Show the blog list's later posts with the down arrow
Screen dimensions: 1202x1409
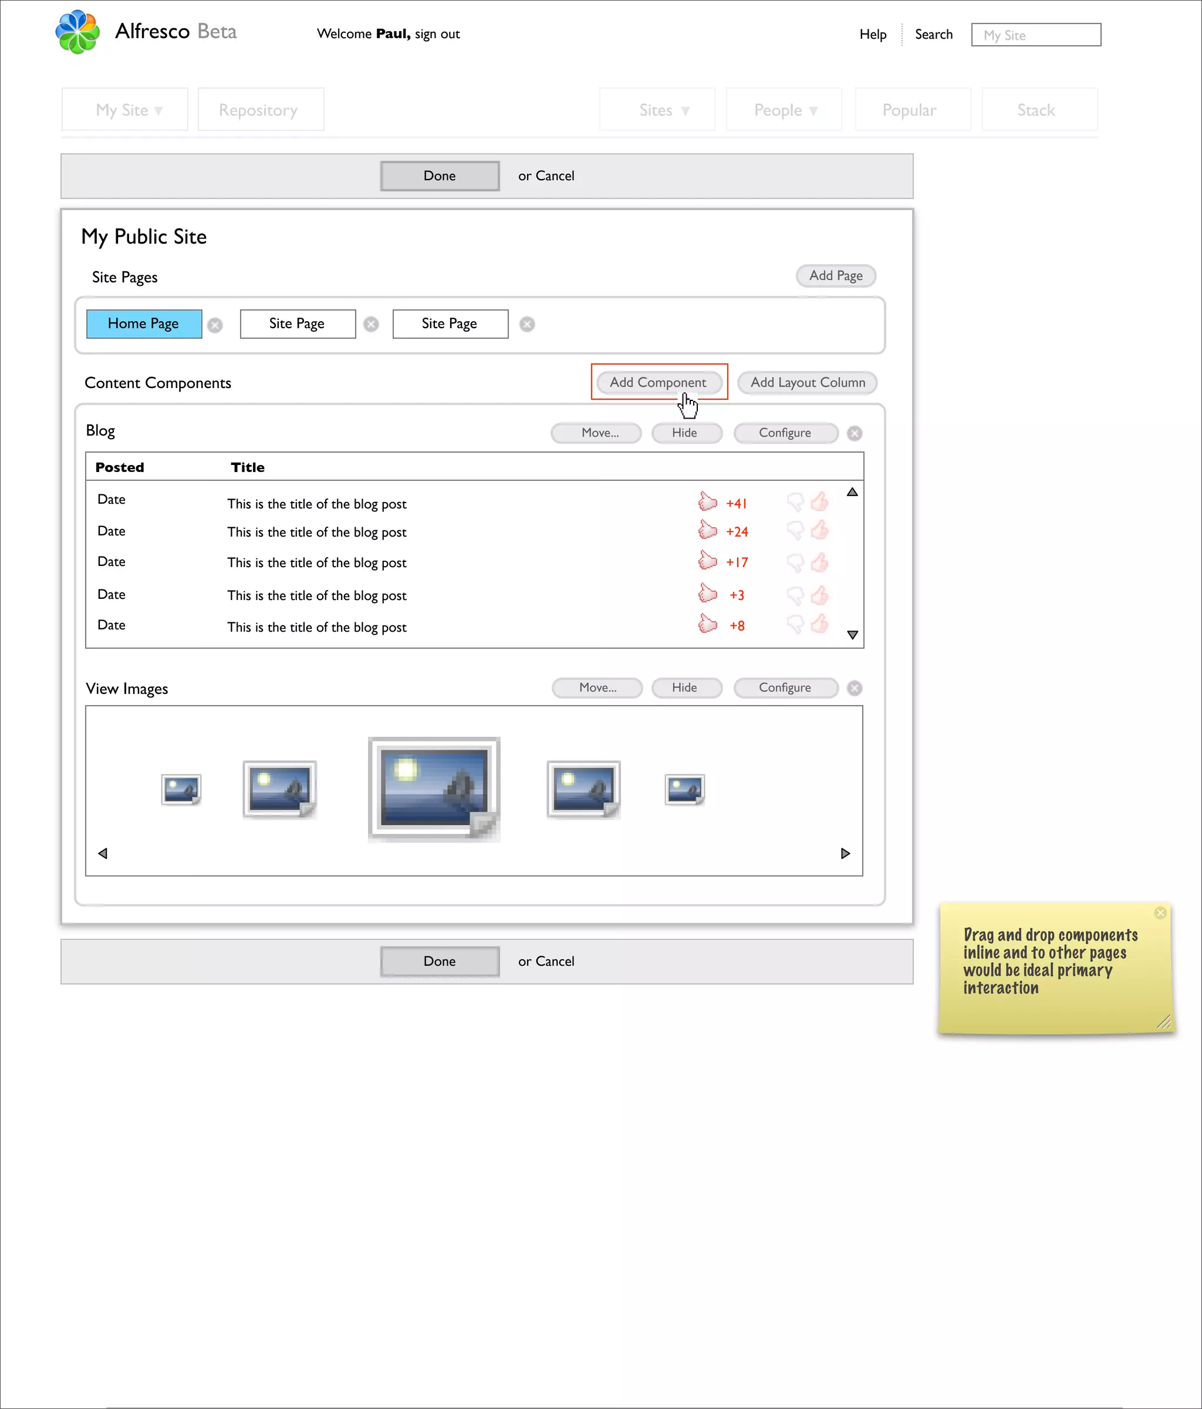pos(852,635)
